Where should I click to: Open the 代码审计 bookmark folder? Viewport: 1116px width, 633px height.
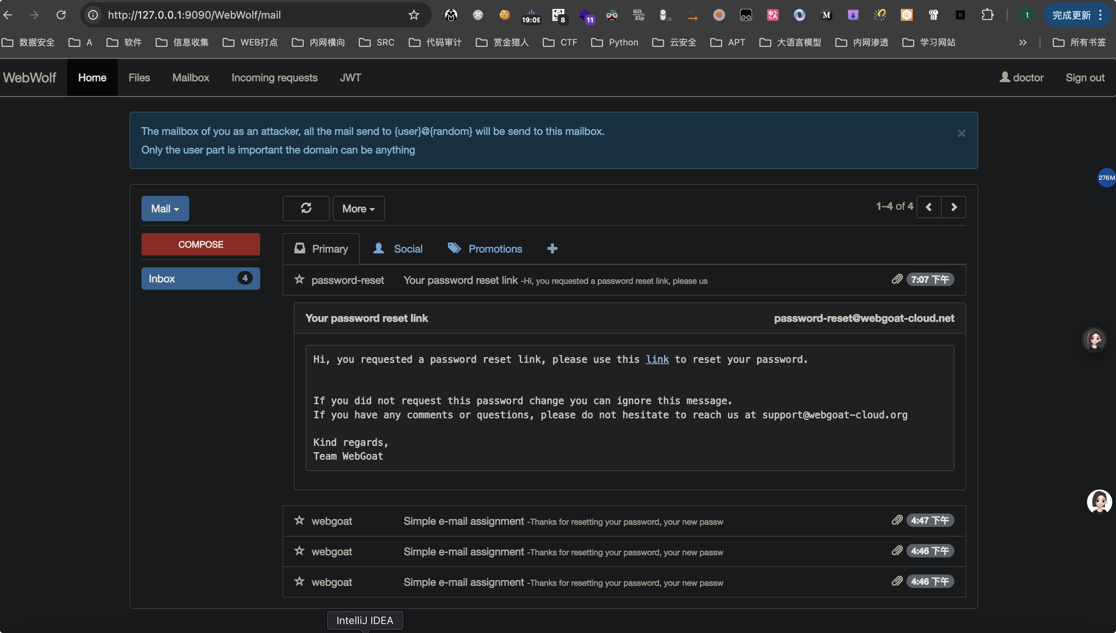click(436, 42)
